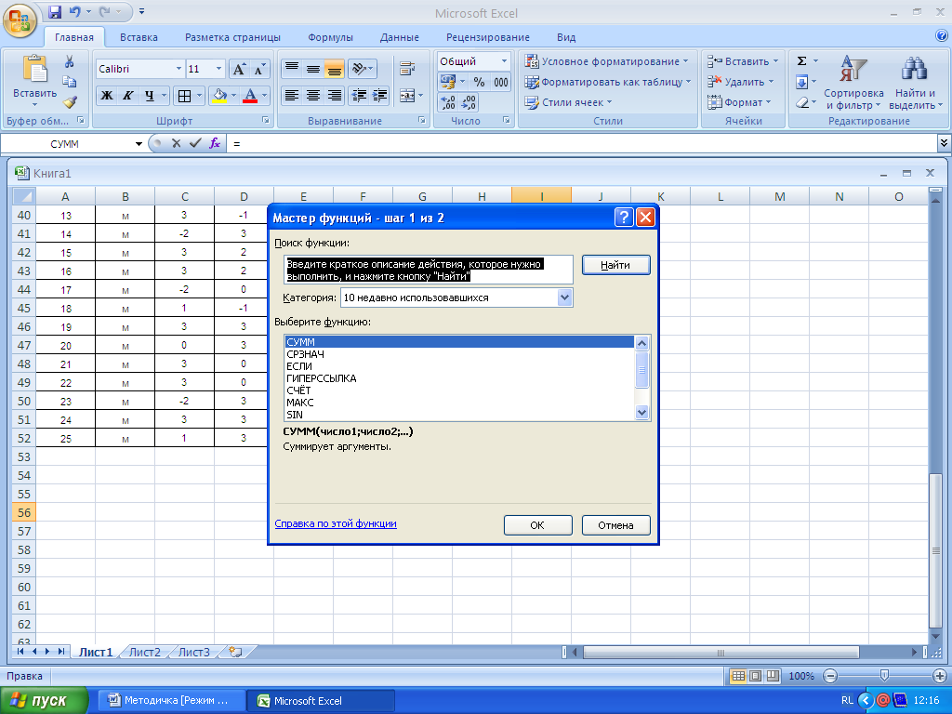Select the Format Painter brush
The height and width of the screenshot is (714, 952).
69,102
